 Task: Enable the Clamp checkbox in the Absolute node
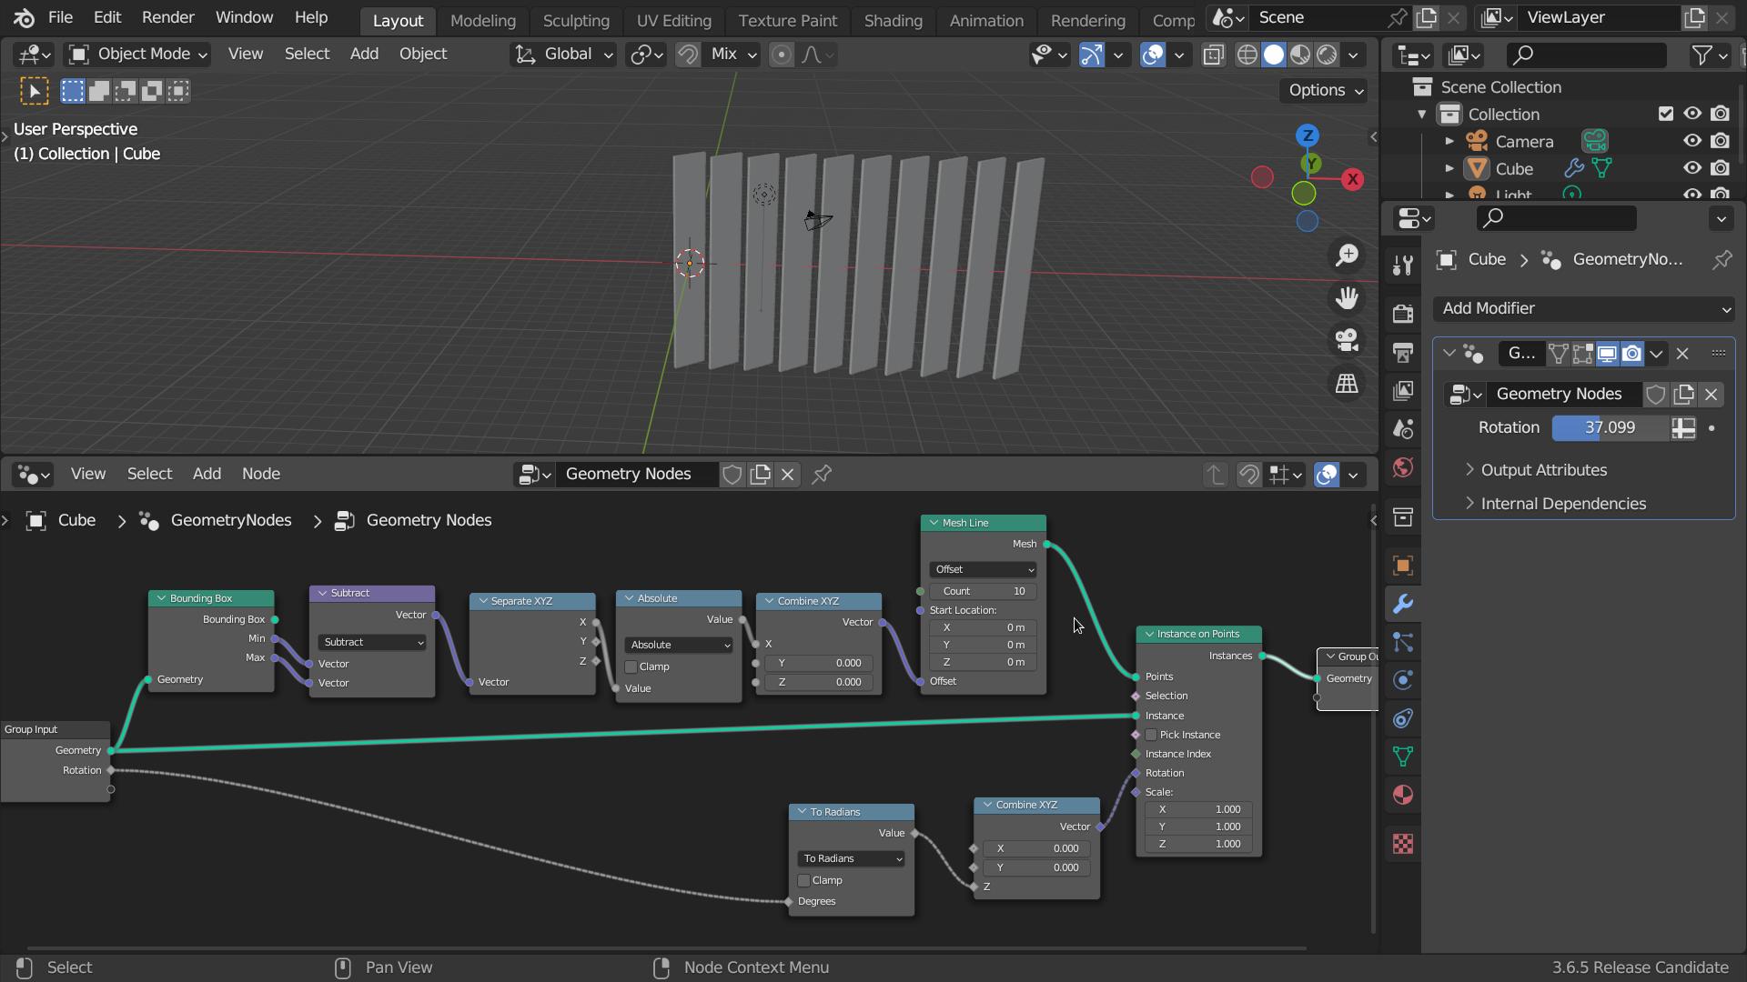click(x=631, y=666)
